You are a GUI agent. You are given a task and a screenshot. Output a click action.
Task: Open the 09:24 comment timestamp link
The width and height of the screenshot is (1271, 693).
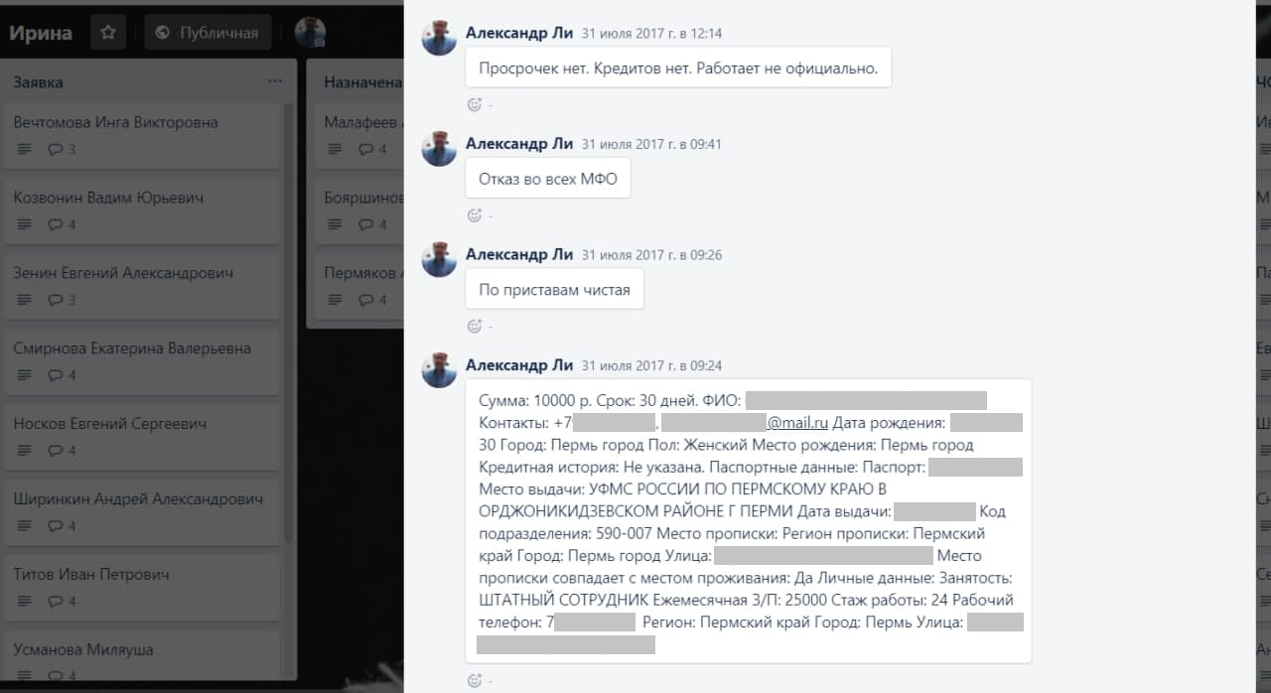click(651, 366)
